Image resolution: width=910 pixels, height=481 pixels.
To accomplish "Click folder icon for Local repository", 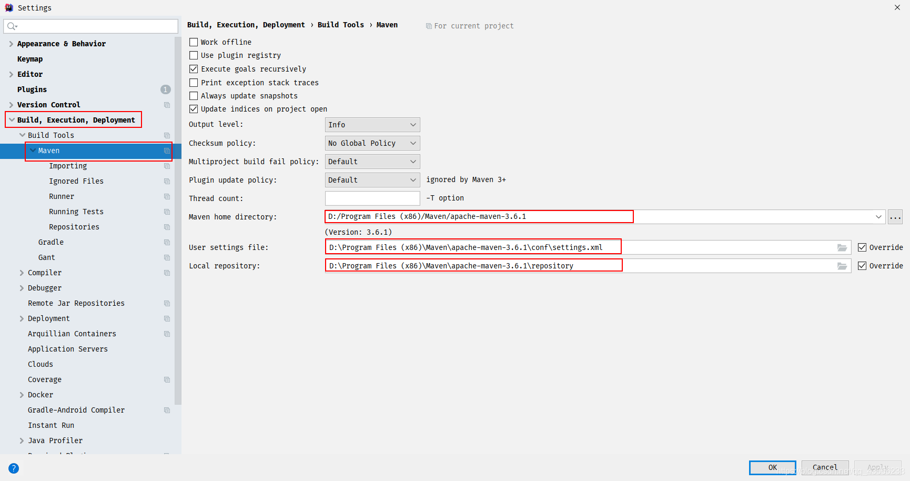I will (x=842, y=266).
